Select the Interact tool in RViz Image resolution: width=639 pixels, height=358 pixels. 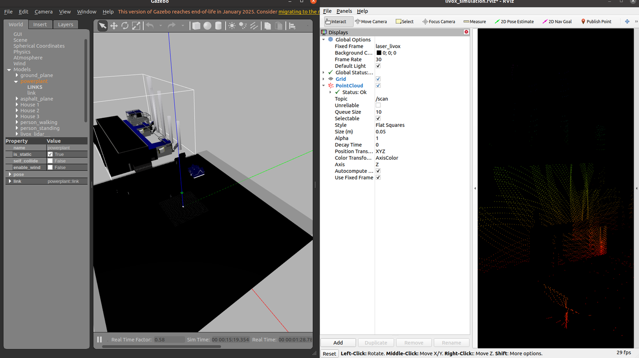[338, 21]
